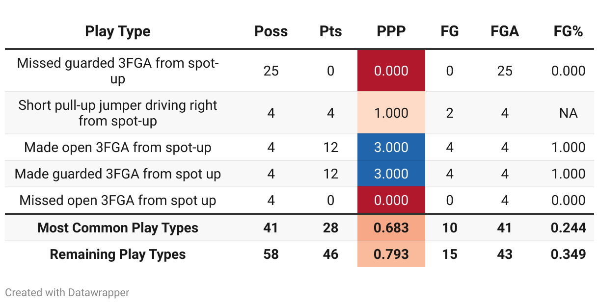Click the 0.793 PPP cell for Remaining Play Types
Viewport: 599px width, 304px height.
coord(391,254)
